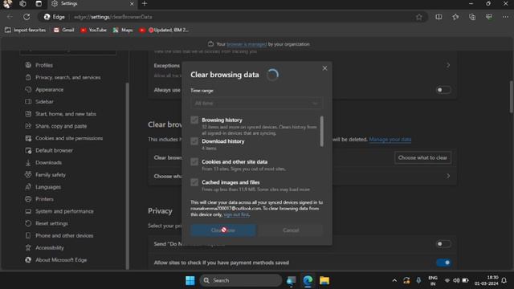This screenshot has width=514, height=289.
Task: Toggle the Always use strict tracking switch
Action: click(x=443, y=90)
